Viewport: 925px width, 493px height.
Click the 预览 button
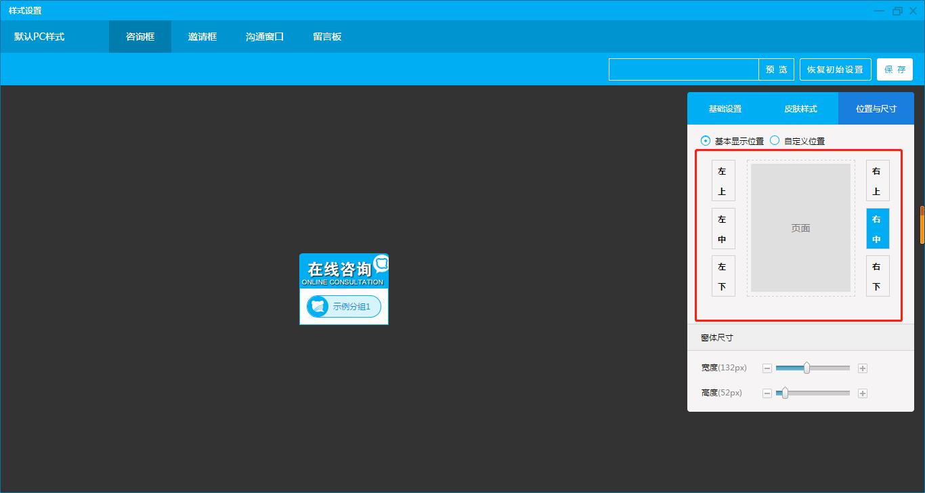pyautogui.click(x=776, y=70)
